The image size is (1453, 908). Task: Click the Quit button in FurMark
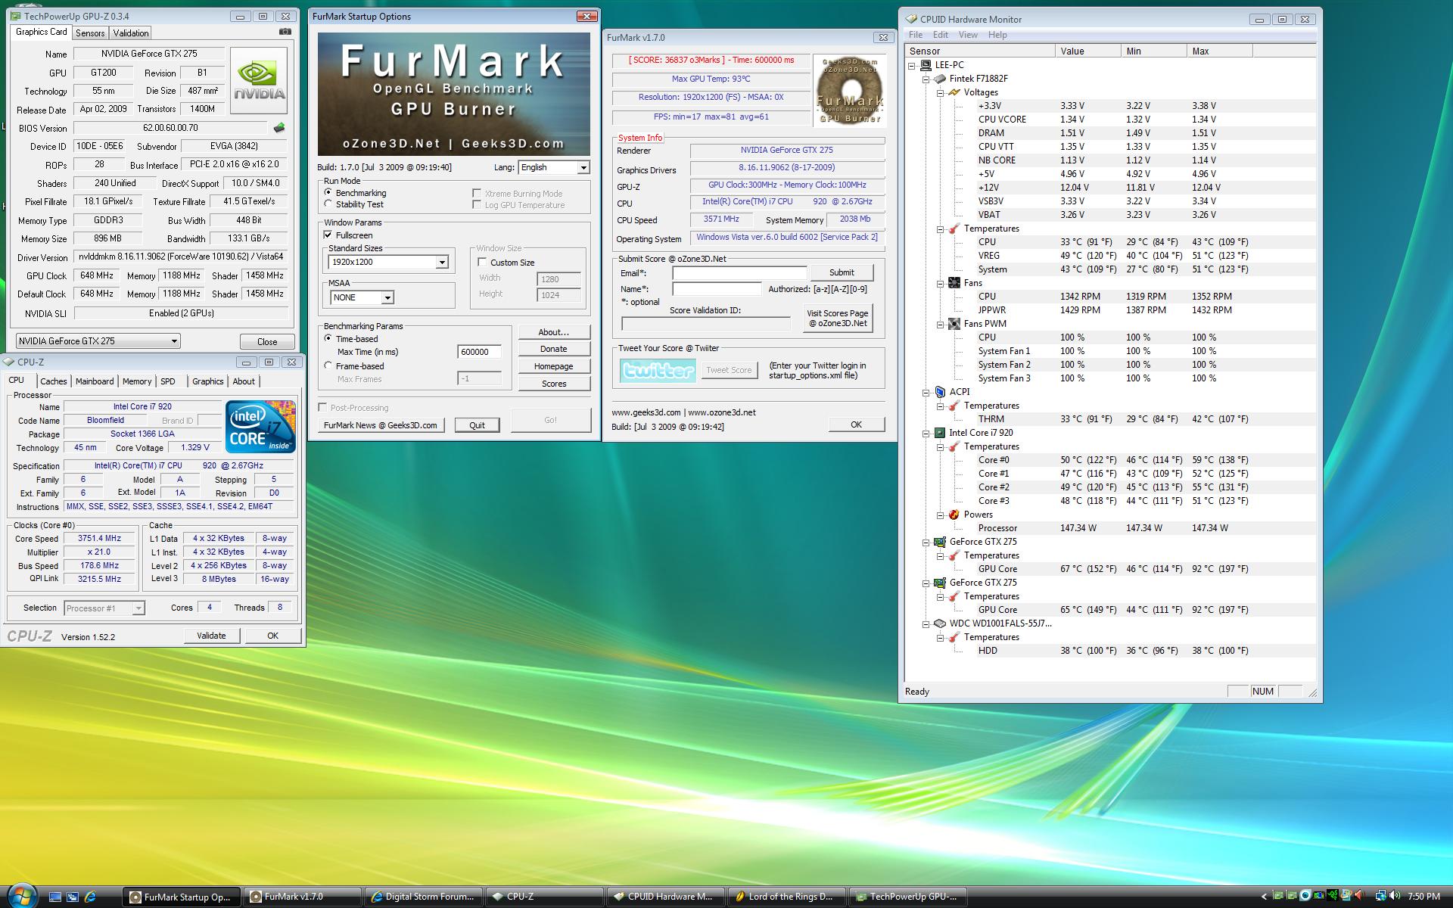coord(477,424)
